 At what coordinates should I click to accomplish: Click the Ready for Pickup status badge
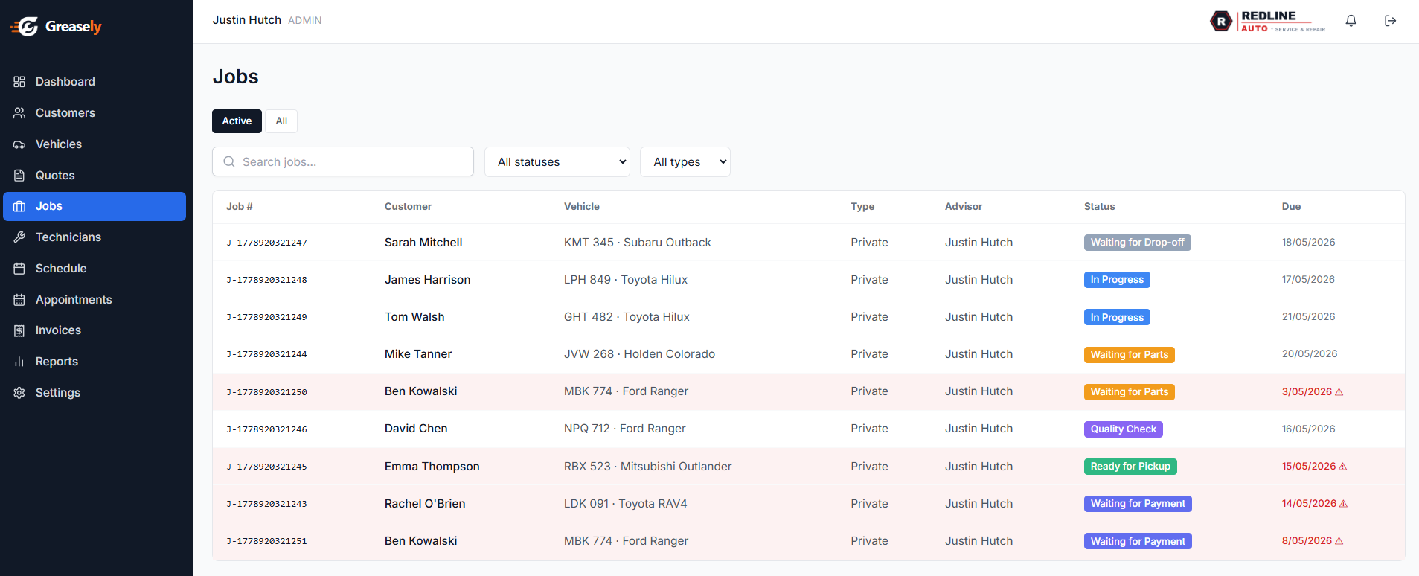tap(1130, 467)
